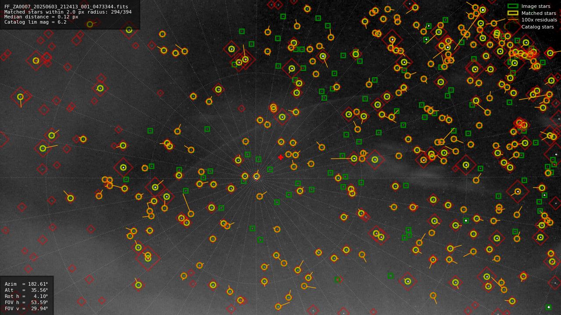The width and height of the screenshot is (561, 315).
Task: Select the 'Image stars' legend label
Action: (536, 6)
